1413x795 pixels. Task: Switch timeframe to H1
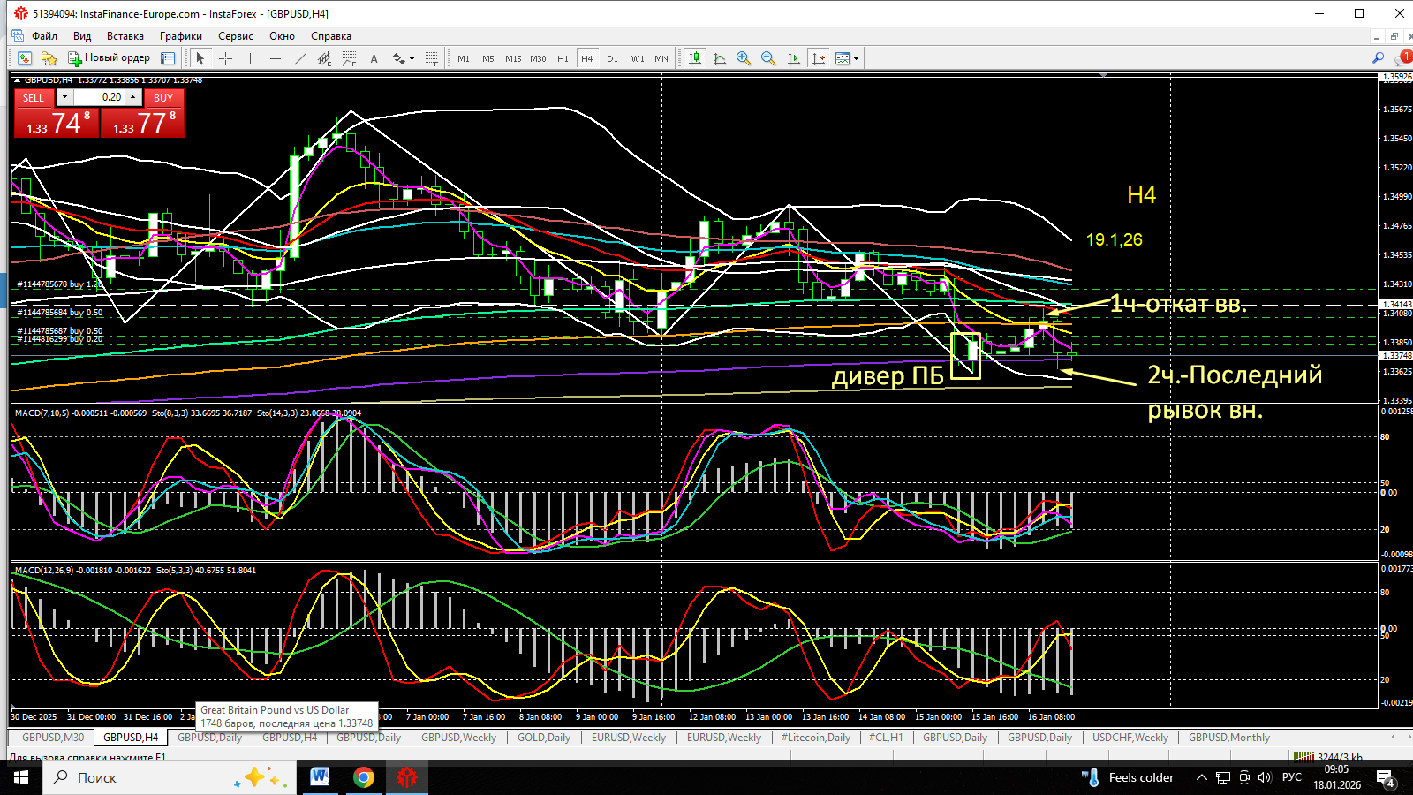tap(563, 58)
